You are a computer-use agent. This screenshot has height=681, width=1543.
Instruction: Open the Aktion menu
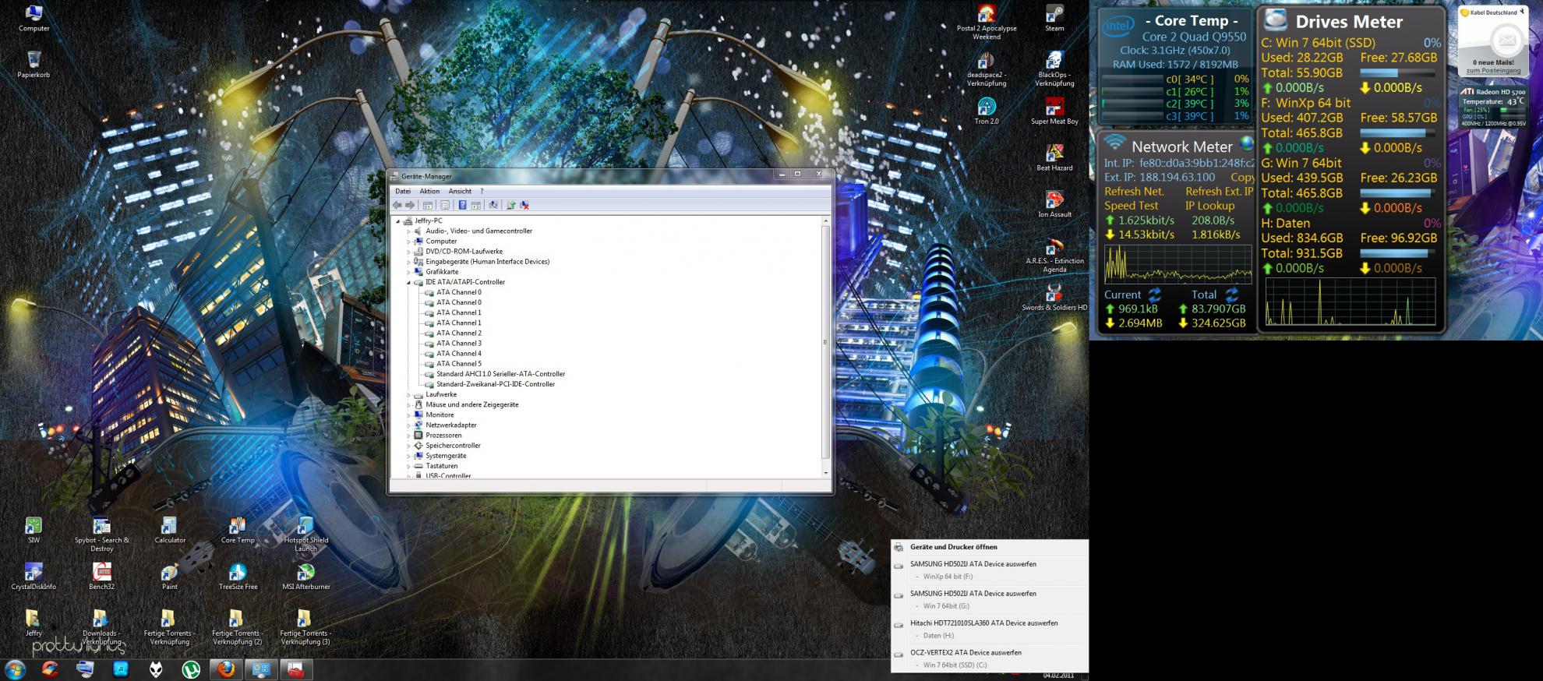tap(429, 191)
